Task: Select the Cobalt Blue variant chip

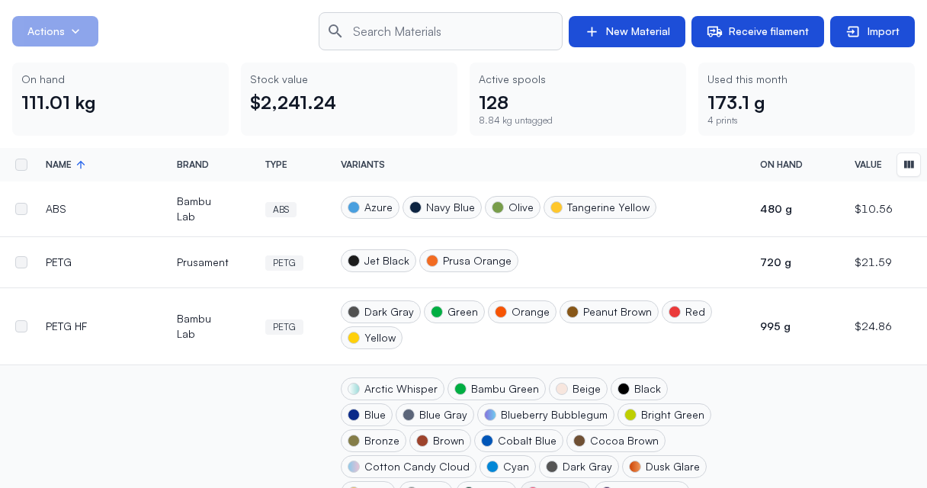Action: pyautogui.click(x=518, y=441)
